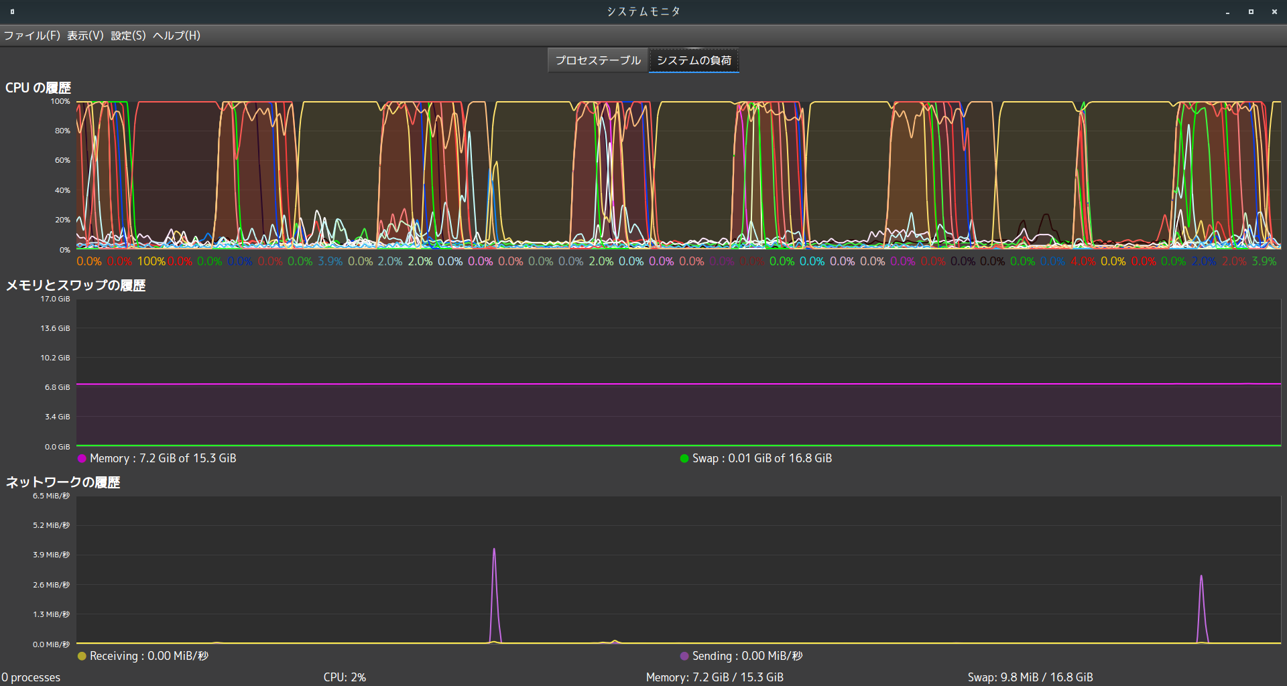Viewport: 1287px width, 686px height.
Task: Click the Receiving yellow legend dot
Action: pyautogui.click(x=82, y=657)
